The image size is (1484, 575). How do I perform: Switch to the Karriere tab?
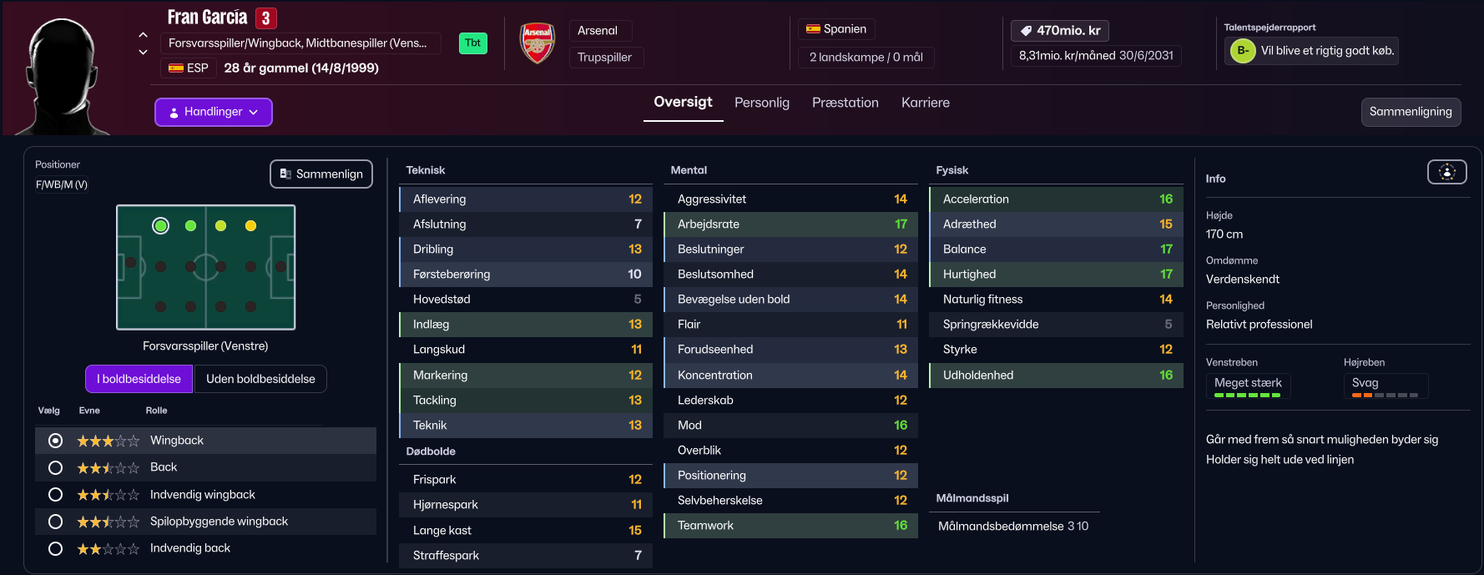(925, 103)
